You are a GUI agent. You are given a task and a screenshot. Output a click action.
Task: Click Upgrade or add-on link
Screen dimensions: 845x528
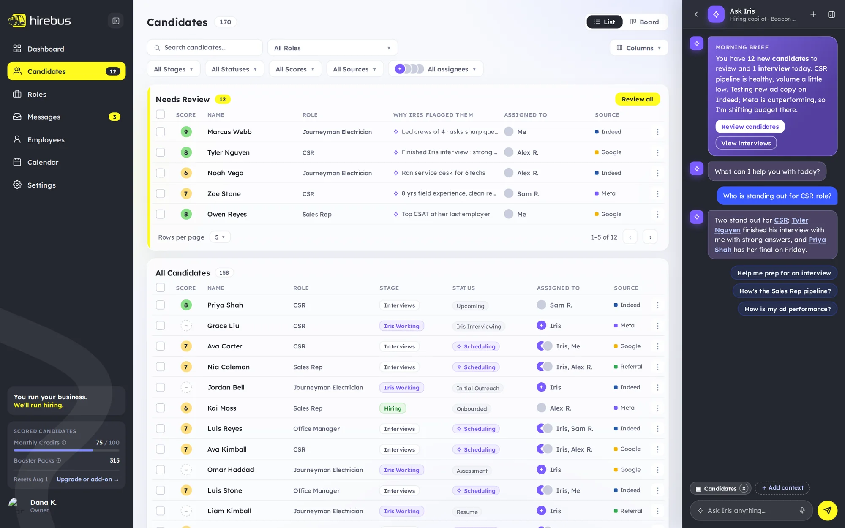pyautogui.click(x=87, y=479)
